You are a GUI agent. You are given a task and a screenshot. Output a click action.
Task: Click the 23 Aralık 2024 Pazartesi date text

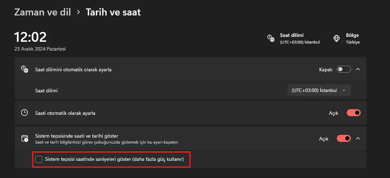pos(40,49)
